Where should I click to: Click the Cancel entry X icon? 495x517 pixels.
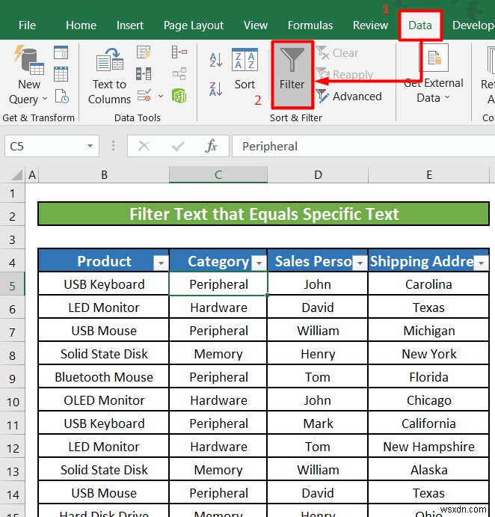(x=144, y=146)
